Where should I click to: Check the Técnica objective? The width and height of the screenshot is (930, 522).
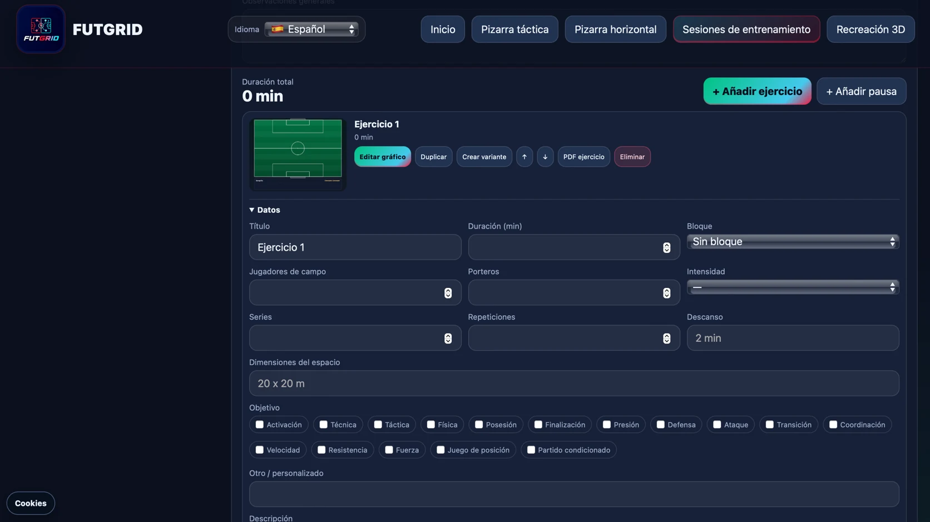[x=323, y=425]
